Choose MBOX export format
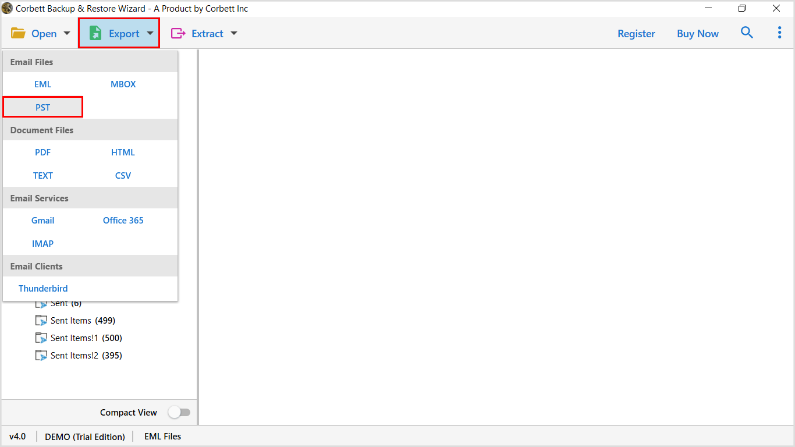The width and height of the screenshot is (795, 447). (123, 84)
